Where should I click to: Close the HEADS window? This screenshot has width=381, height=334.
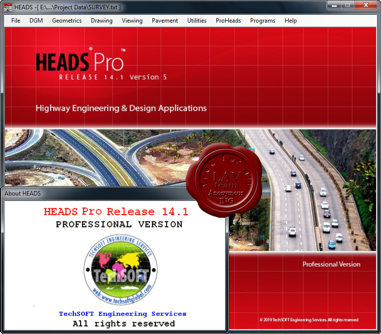point(366,5)
